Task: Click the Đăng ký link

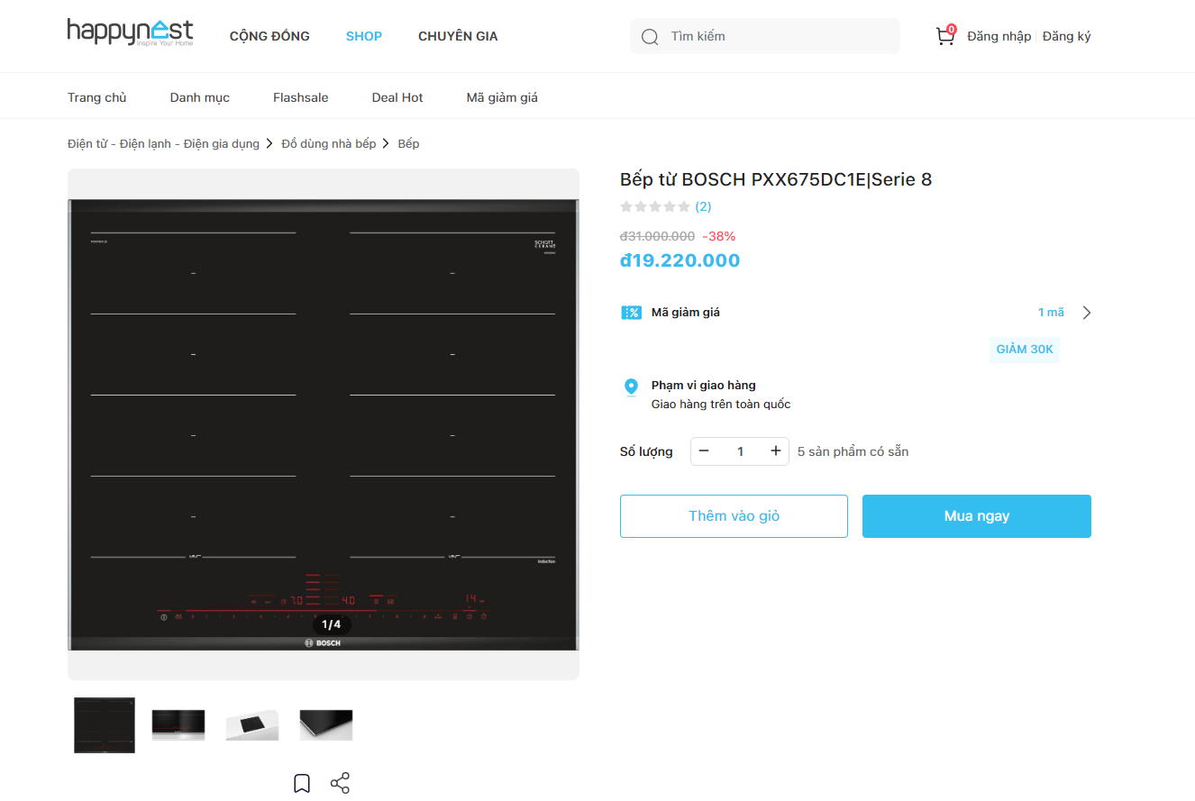Action: pos(1067,36)
